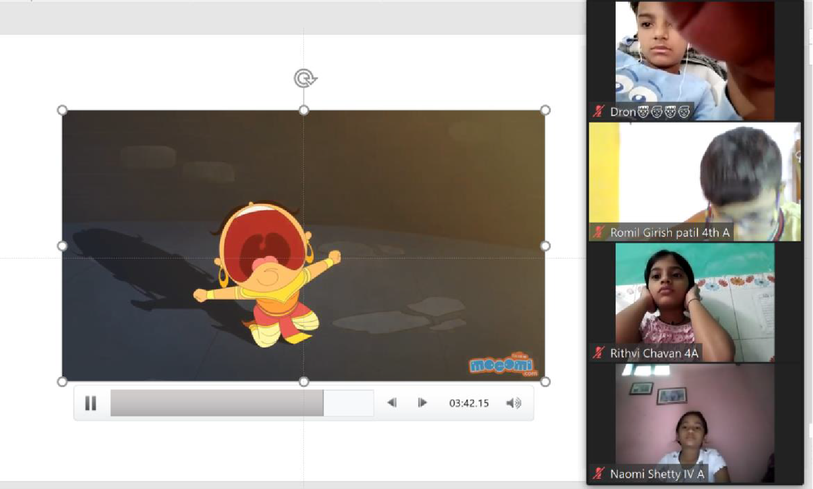The image size is (813, 489).
Task: Select Romil Girish patil 4th A video tile
Action: 695,182
